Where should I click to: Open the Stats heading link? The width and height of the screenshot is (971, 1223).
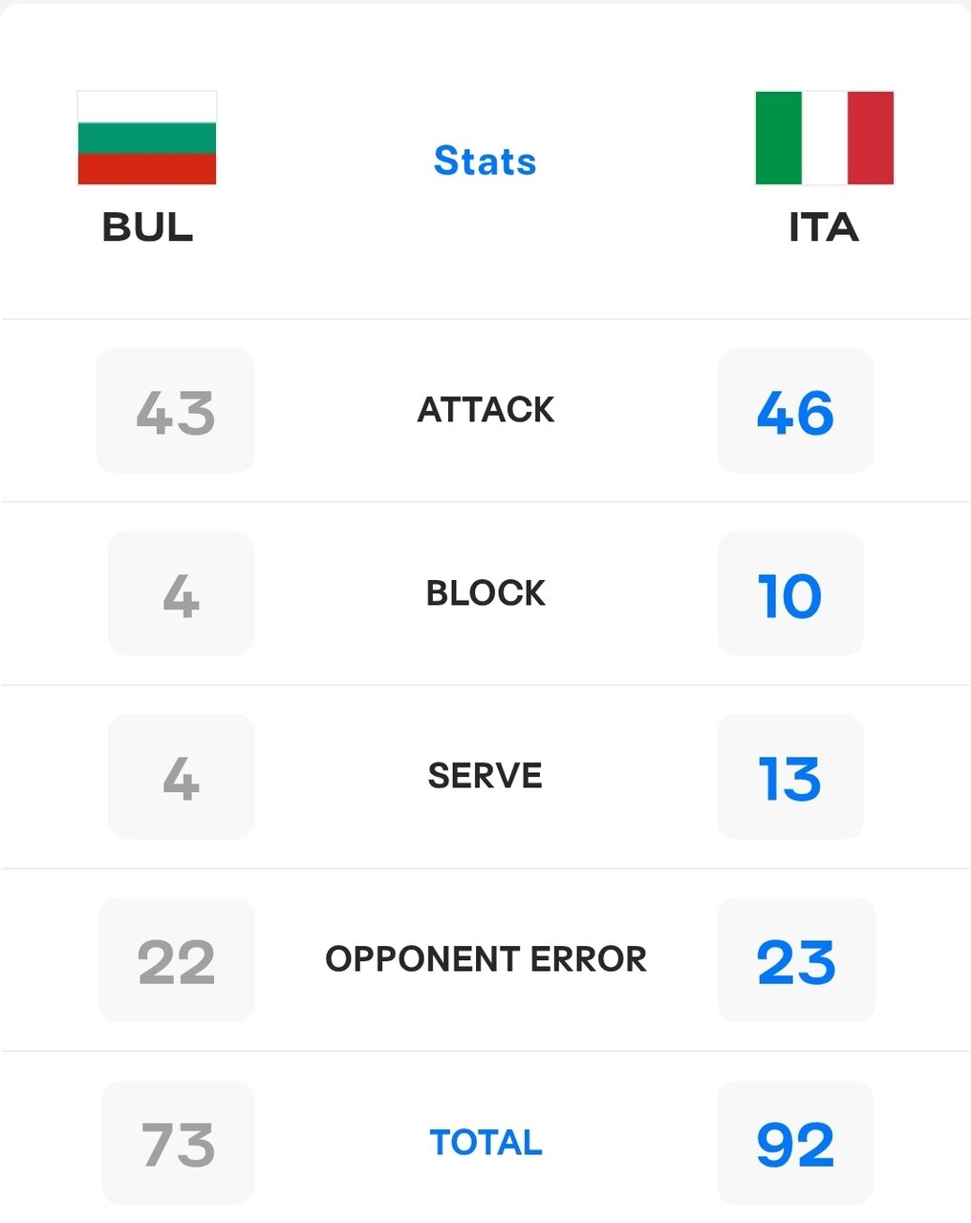tap(485, 161)
